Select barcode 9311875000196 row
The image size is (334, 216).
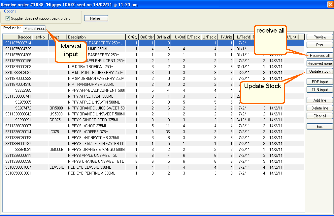pos(153,61)
